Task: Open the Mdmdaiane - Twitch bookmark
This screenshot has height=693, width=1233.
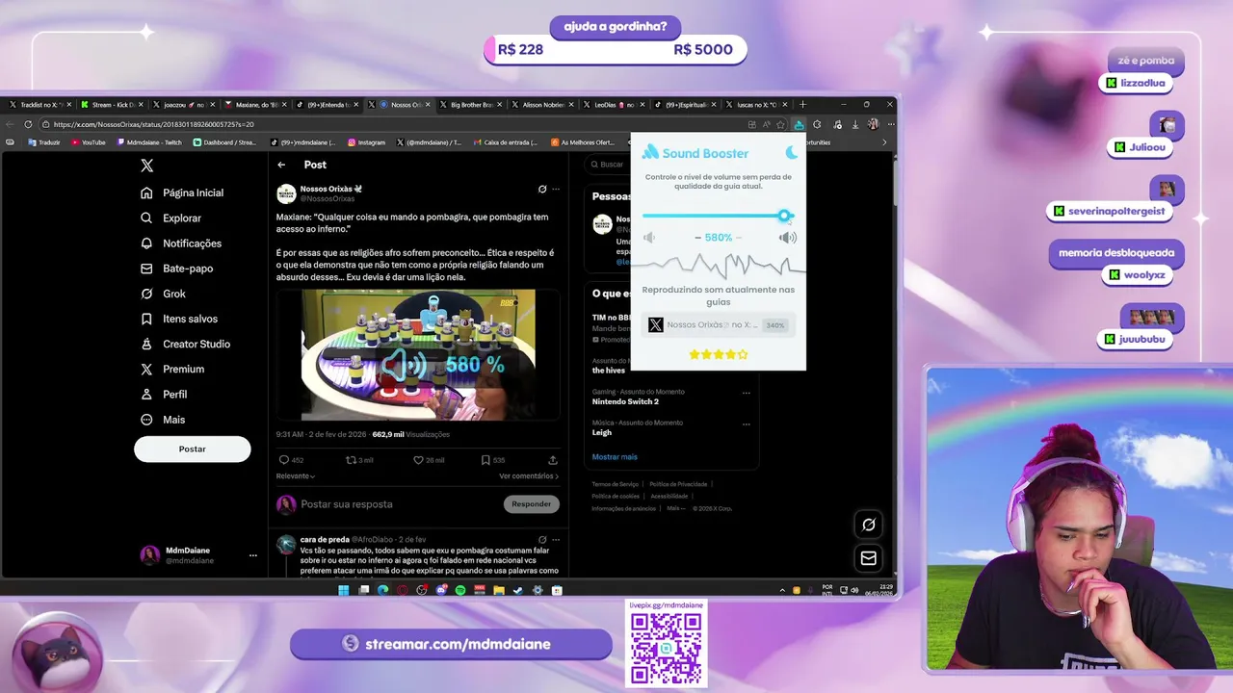Action: pyautogui.click(x=149, y=142)
